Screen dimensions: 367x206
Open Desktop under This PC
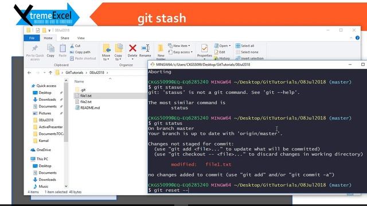tap(45, 166)
